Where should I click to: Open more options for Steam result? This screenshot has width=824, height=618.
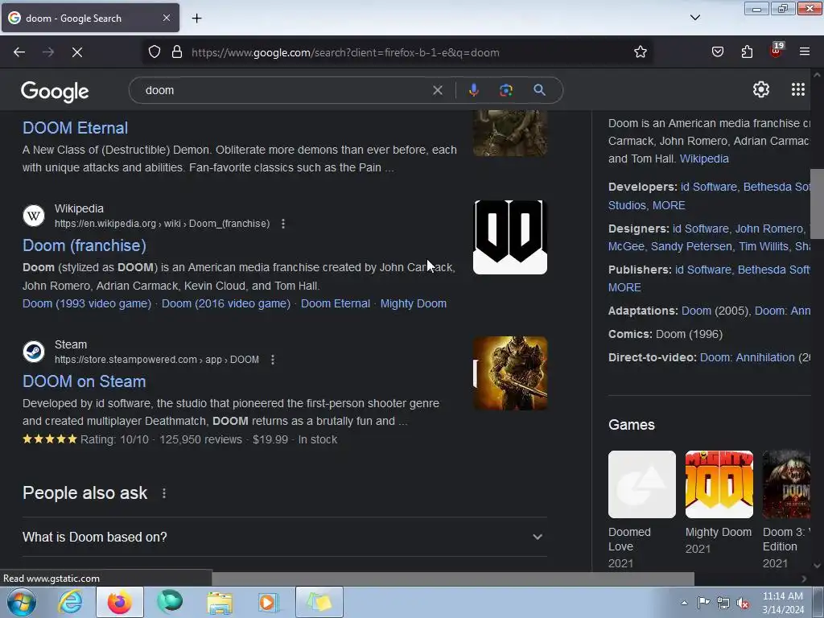coord(272,360)
